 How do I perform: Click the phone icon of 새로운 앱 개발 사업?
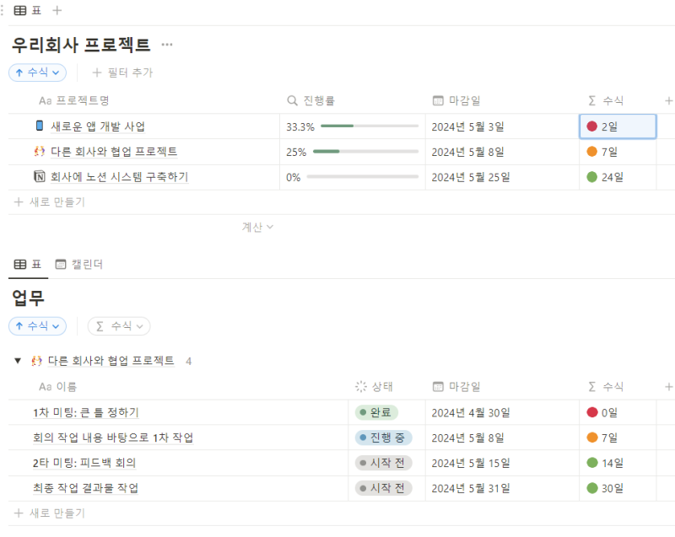tap(40, 126)
